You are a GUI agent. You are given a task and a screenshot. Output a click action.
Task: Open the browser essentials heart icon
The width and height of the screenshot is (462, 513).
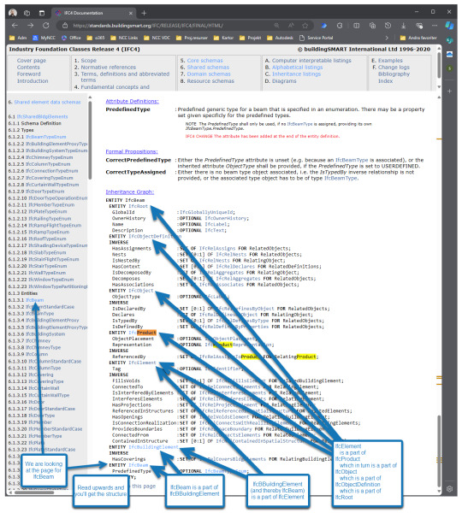click(x=419, y=26)
